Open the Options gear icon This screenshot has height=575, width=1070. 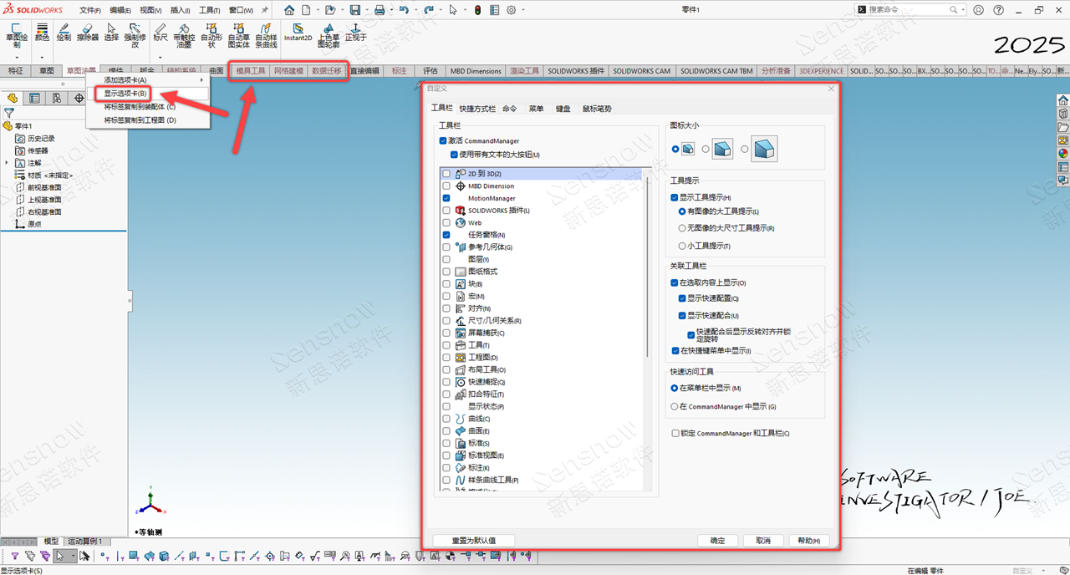tap(511, 10)
